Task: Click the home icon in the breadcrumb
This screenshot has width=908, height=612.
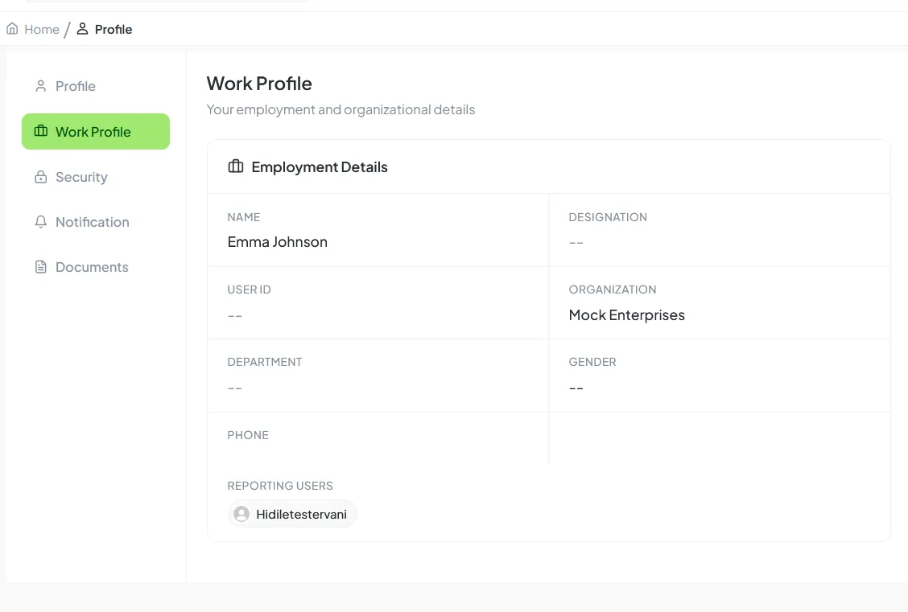Action: tap(12, 28)
